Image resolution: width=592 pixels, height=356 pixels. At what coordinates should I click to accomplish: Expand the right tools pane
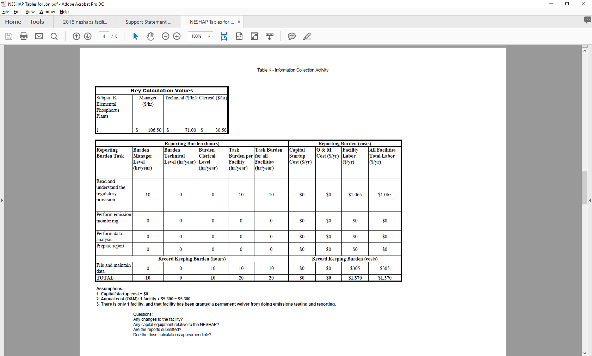tap(590, 200)
